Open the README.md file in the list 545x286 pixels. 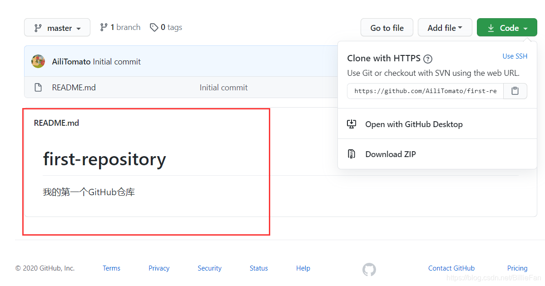(x=74, y=88)
